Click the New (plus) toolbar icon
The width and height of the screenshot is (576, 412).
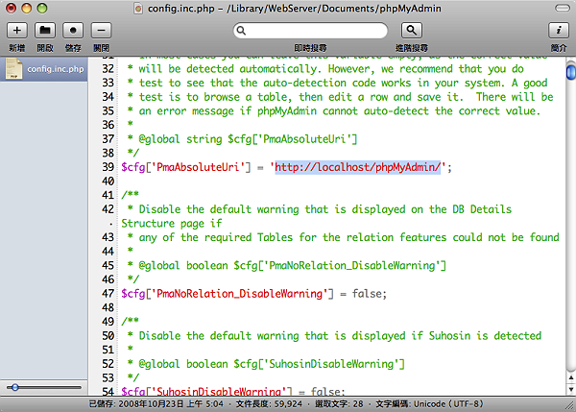pos(17,30)
